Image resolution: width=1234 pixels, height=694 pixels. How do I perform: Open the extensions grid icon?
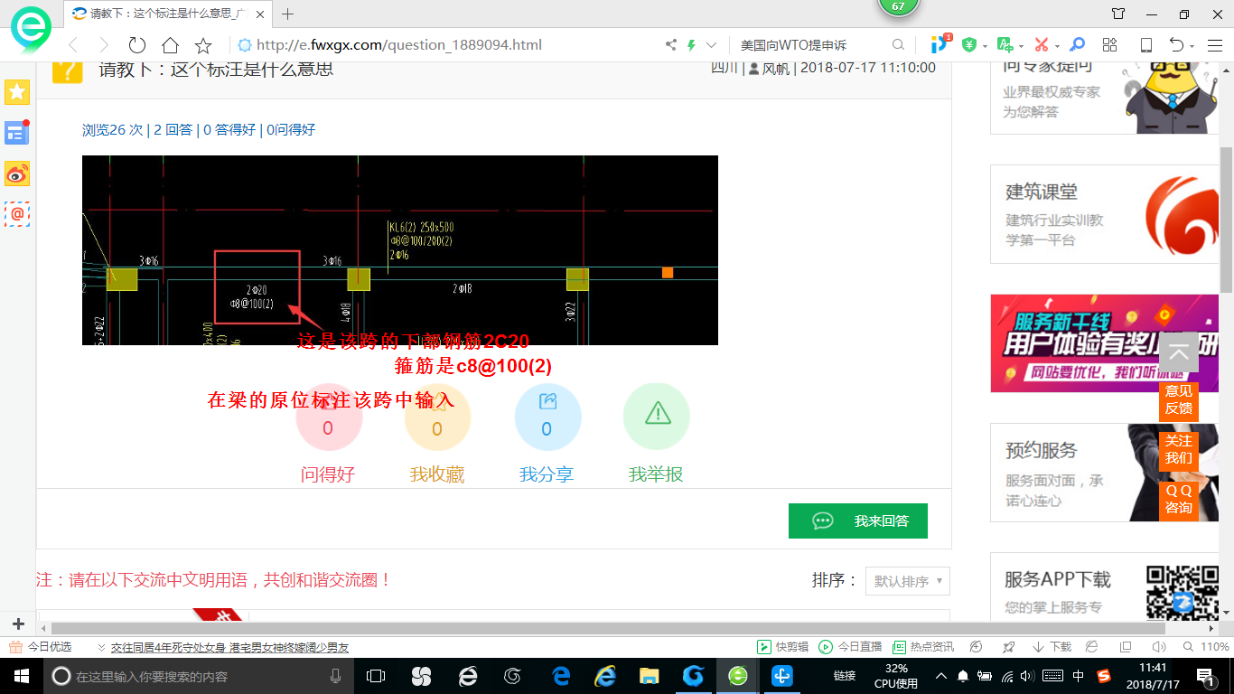click(1110, 45)
